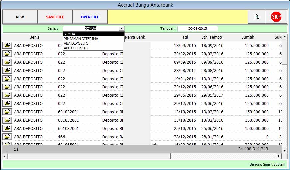290x170 pixels.
Task: Open folder icon for row dated 20/02/2015
Action: click(7, 54)
